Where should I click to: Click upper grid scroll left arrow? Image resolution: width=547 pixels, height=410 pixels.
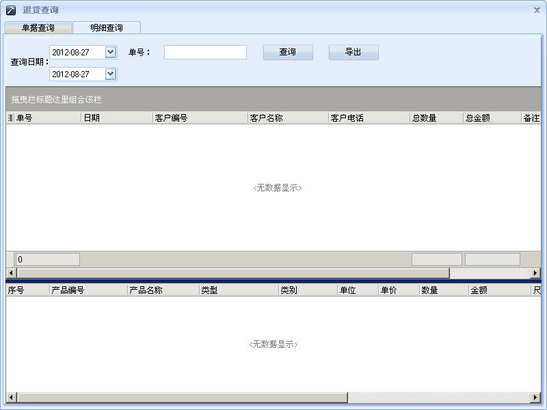tap(11, 273)
